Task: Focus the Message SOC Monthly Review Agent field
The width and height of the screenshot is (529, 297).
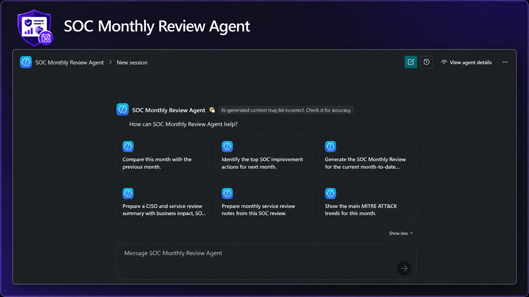Action: click(x=266, y=262)
